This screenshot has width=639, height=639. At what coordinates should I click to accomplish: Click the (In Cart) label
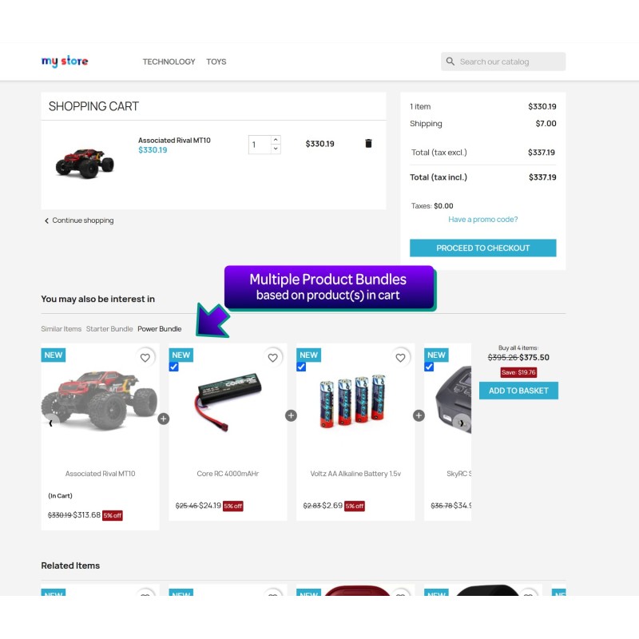tap(60, 495)
